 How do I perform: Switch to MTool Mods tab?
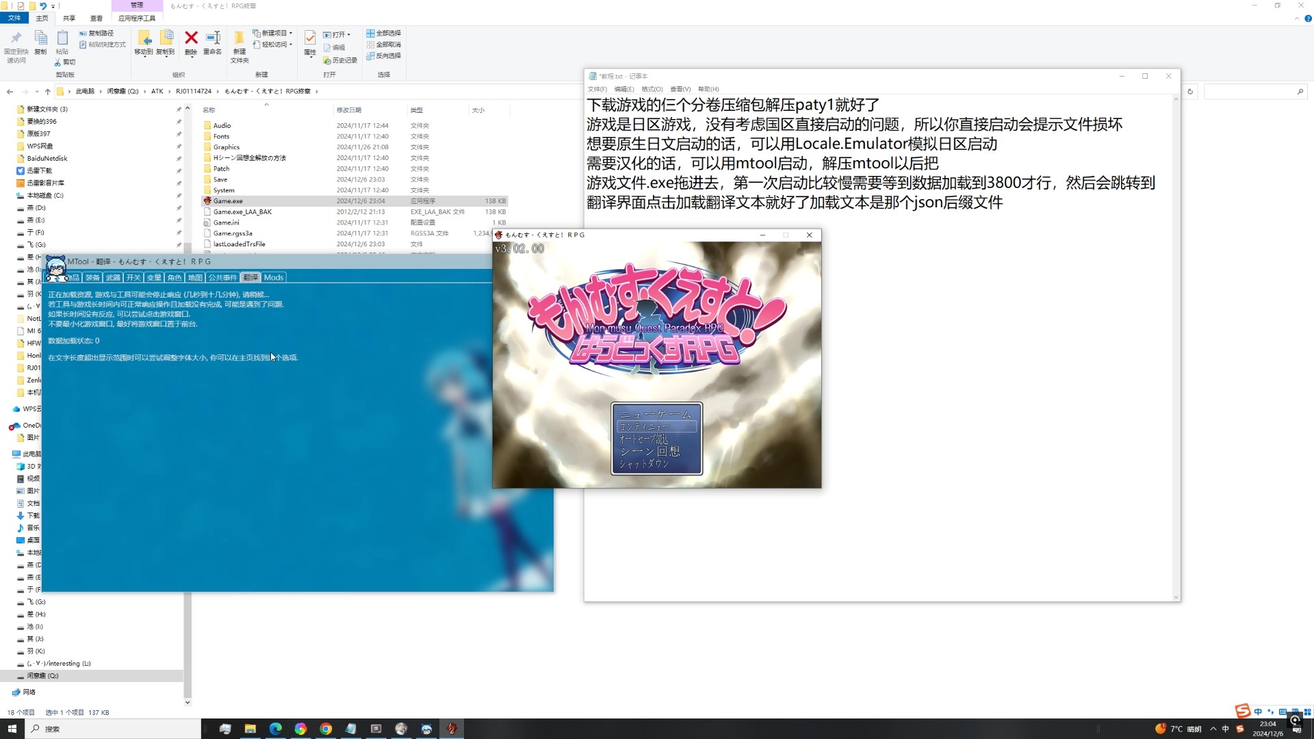[274, 277]
